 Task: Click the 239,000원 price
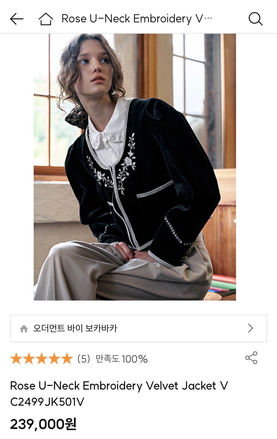pos(43,424)
